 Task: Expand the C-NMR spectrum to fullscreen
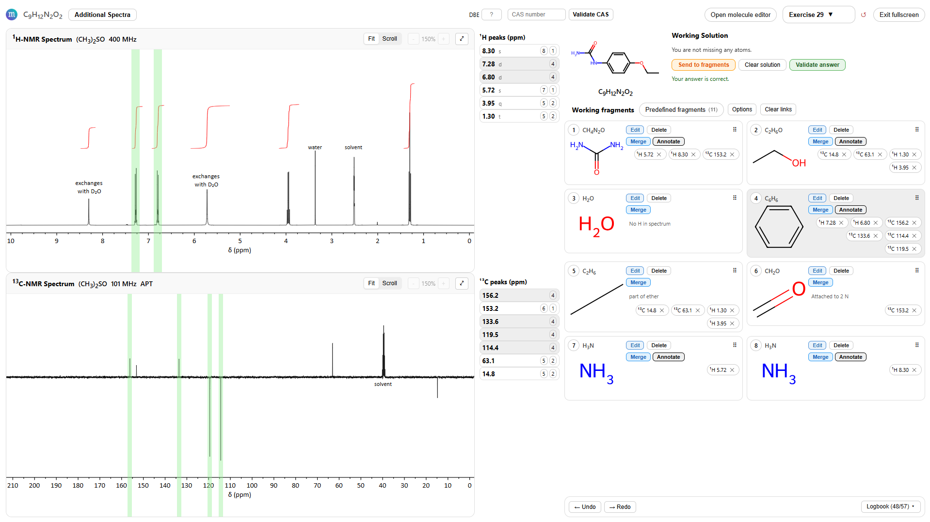(x=462, y=283)
